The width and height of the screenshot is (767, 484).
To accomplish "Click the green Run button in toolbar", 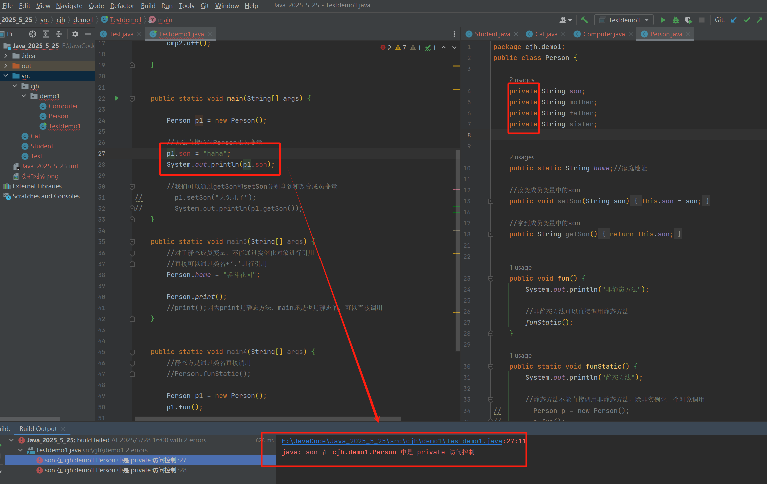I will point(663,20).
